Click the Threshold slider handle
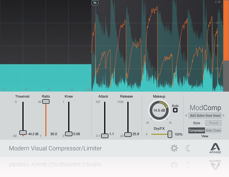 coord(23,132)
